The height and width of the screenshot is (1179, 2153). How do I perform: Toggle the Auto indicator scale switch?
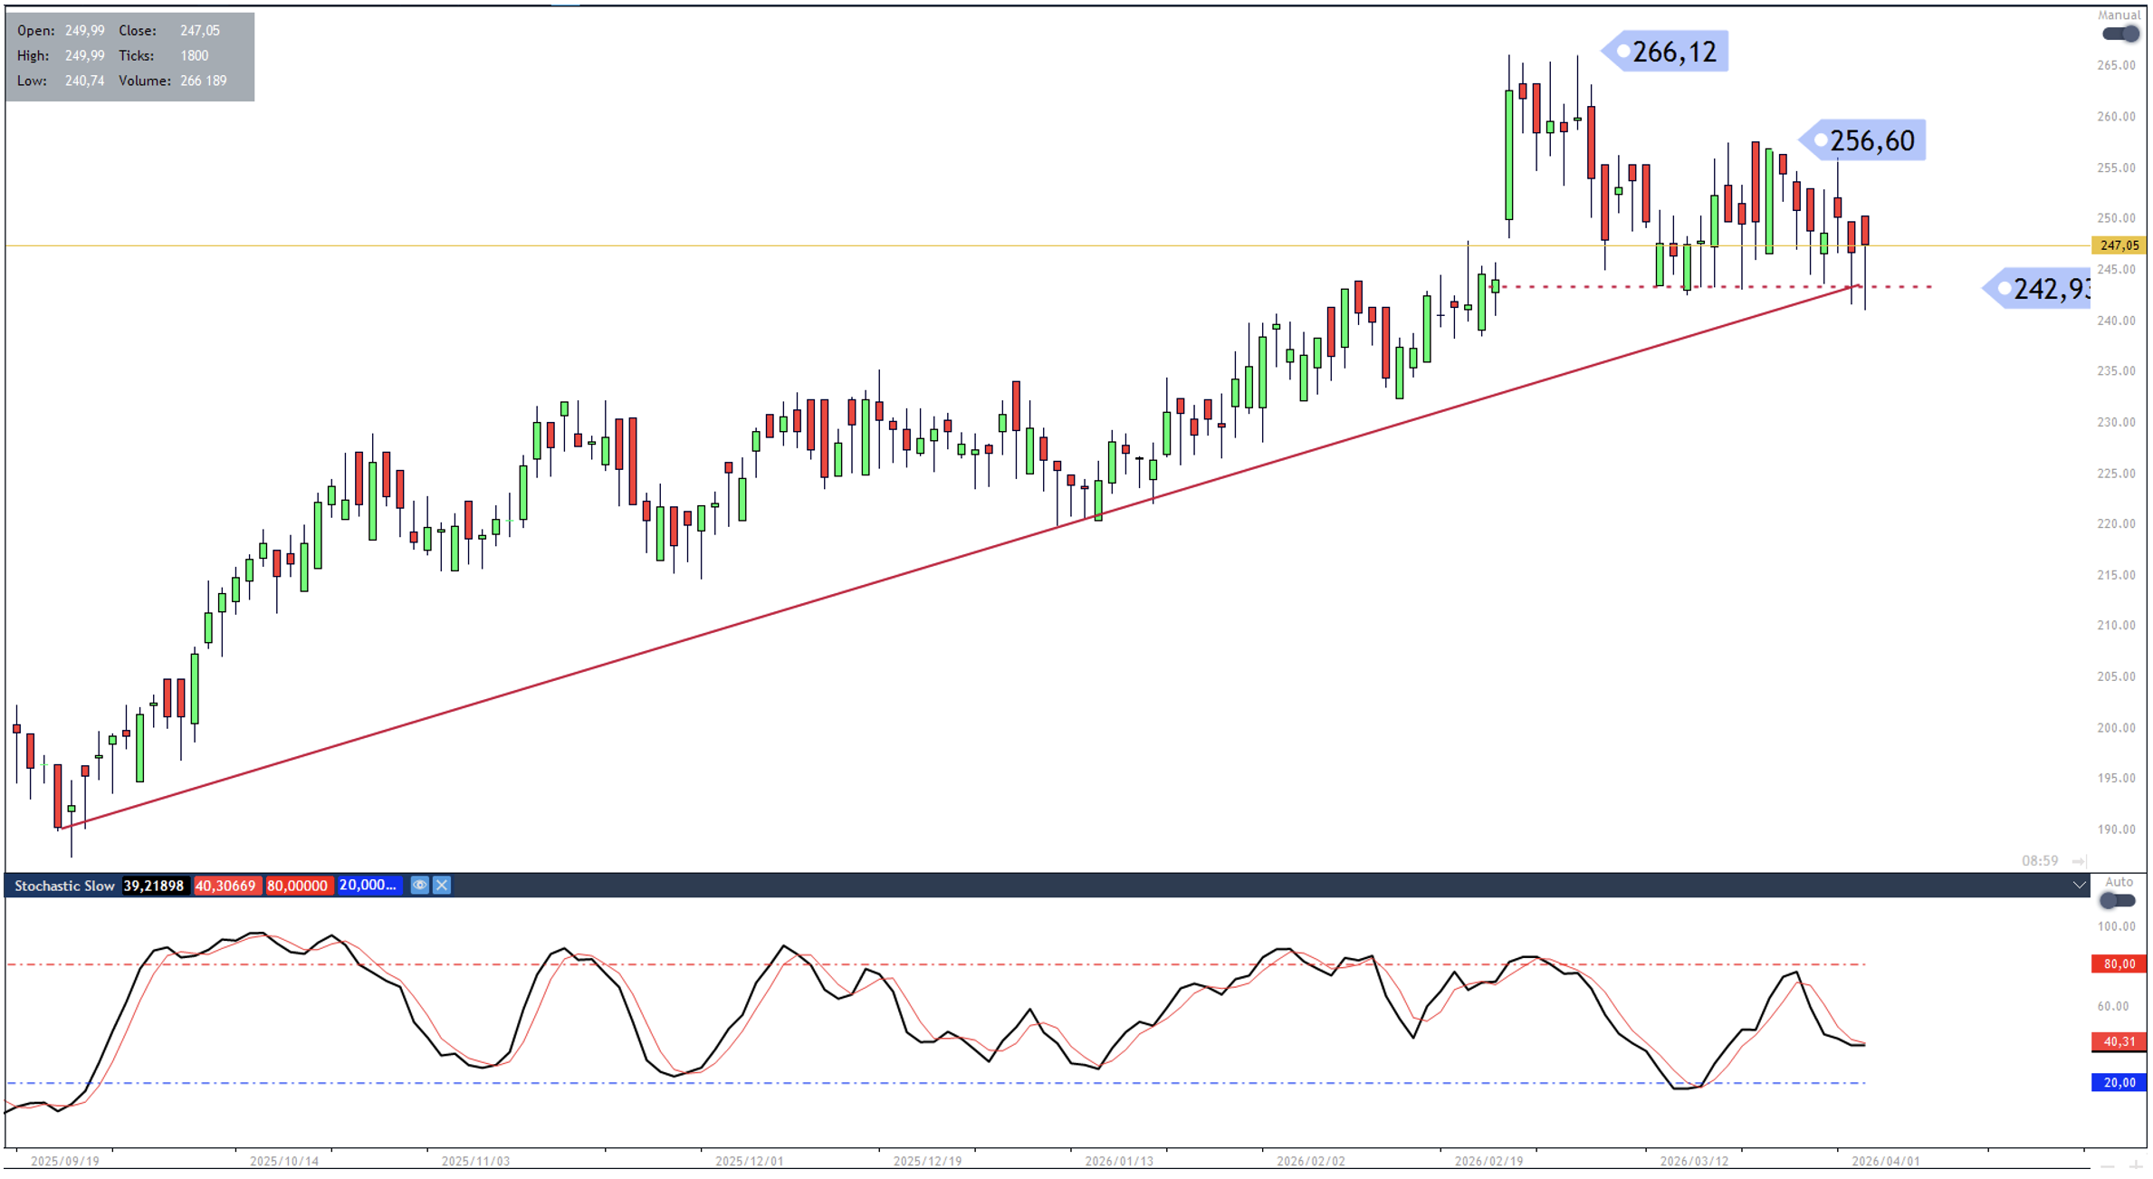pyautogui.click(x=2117, y=900)
